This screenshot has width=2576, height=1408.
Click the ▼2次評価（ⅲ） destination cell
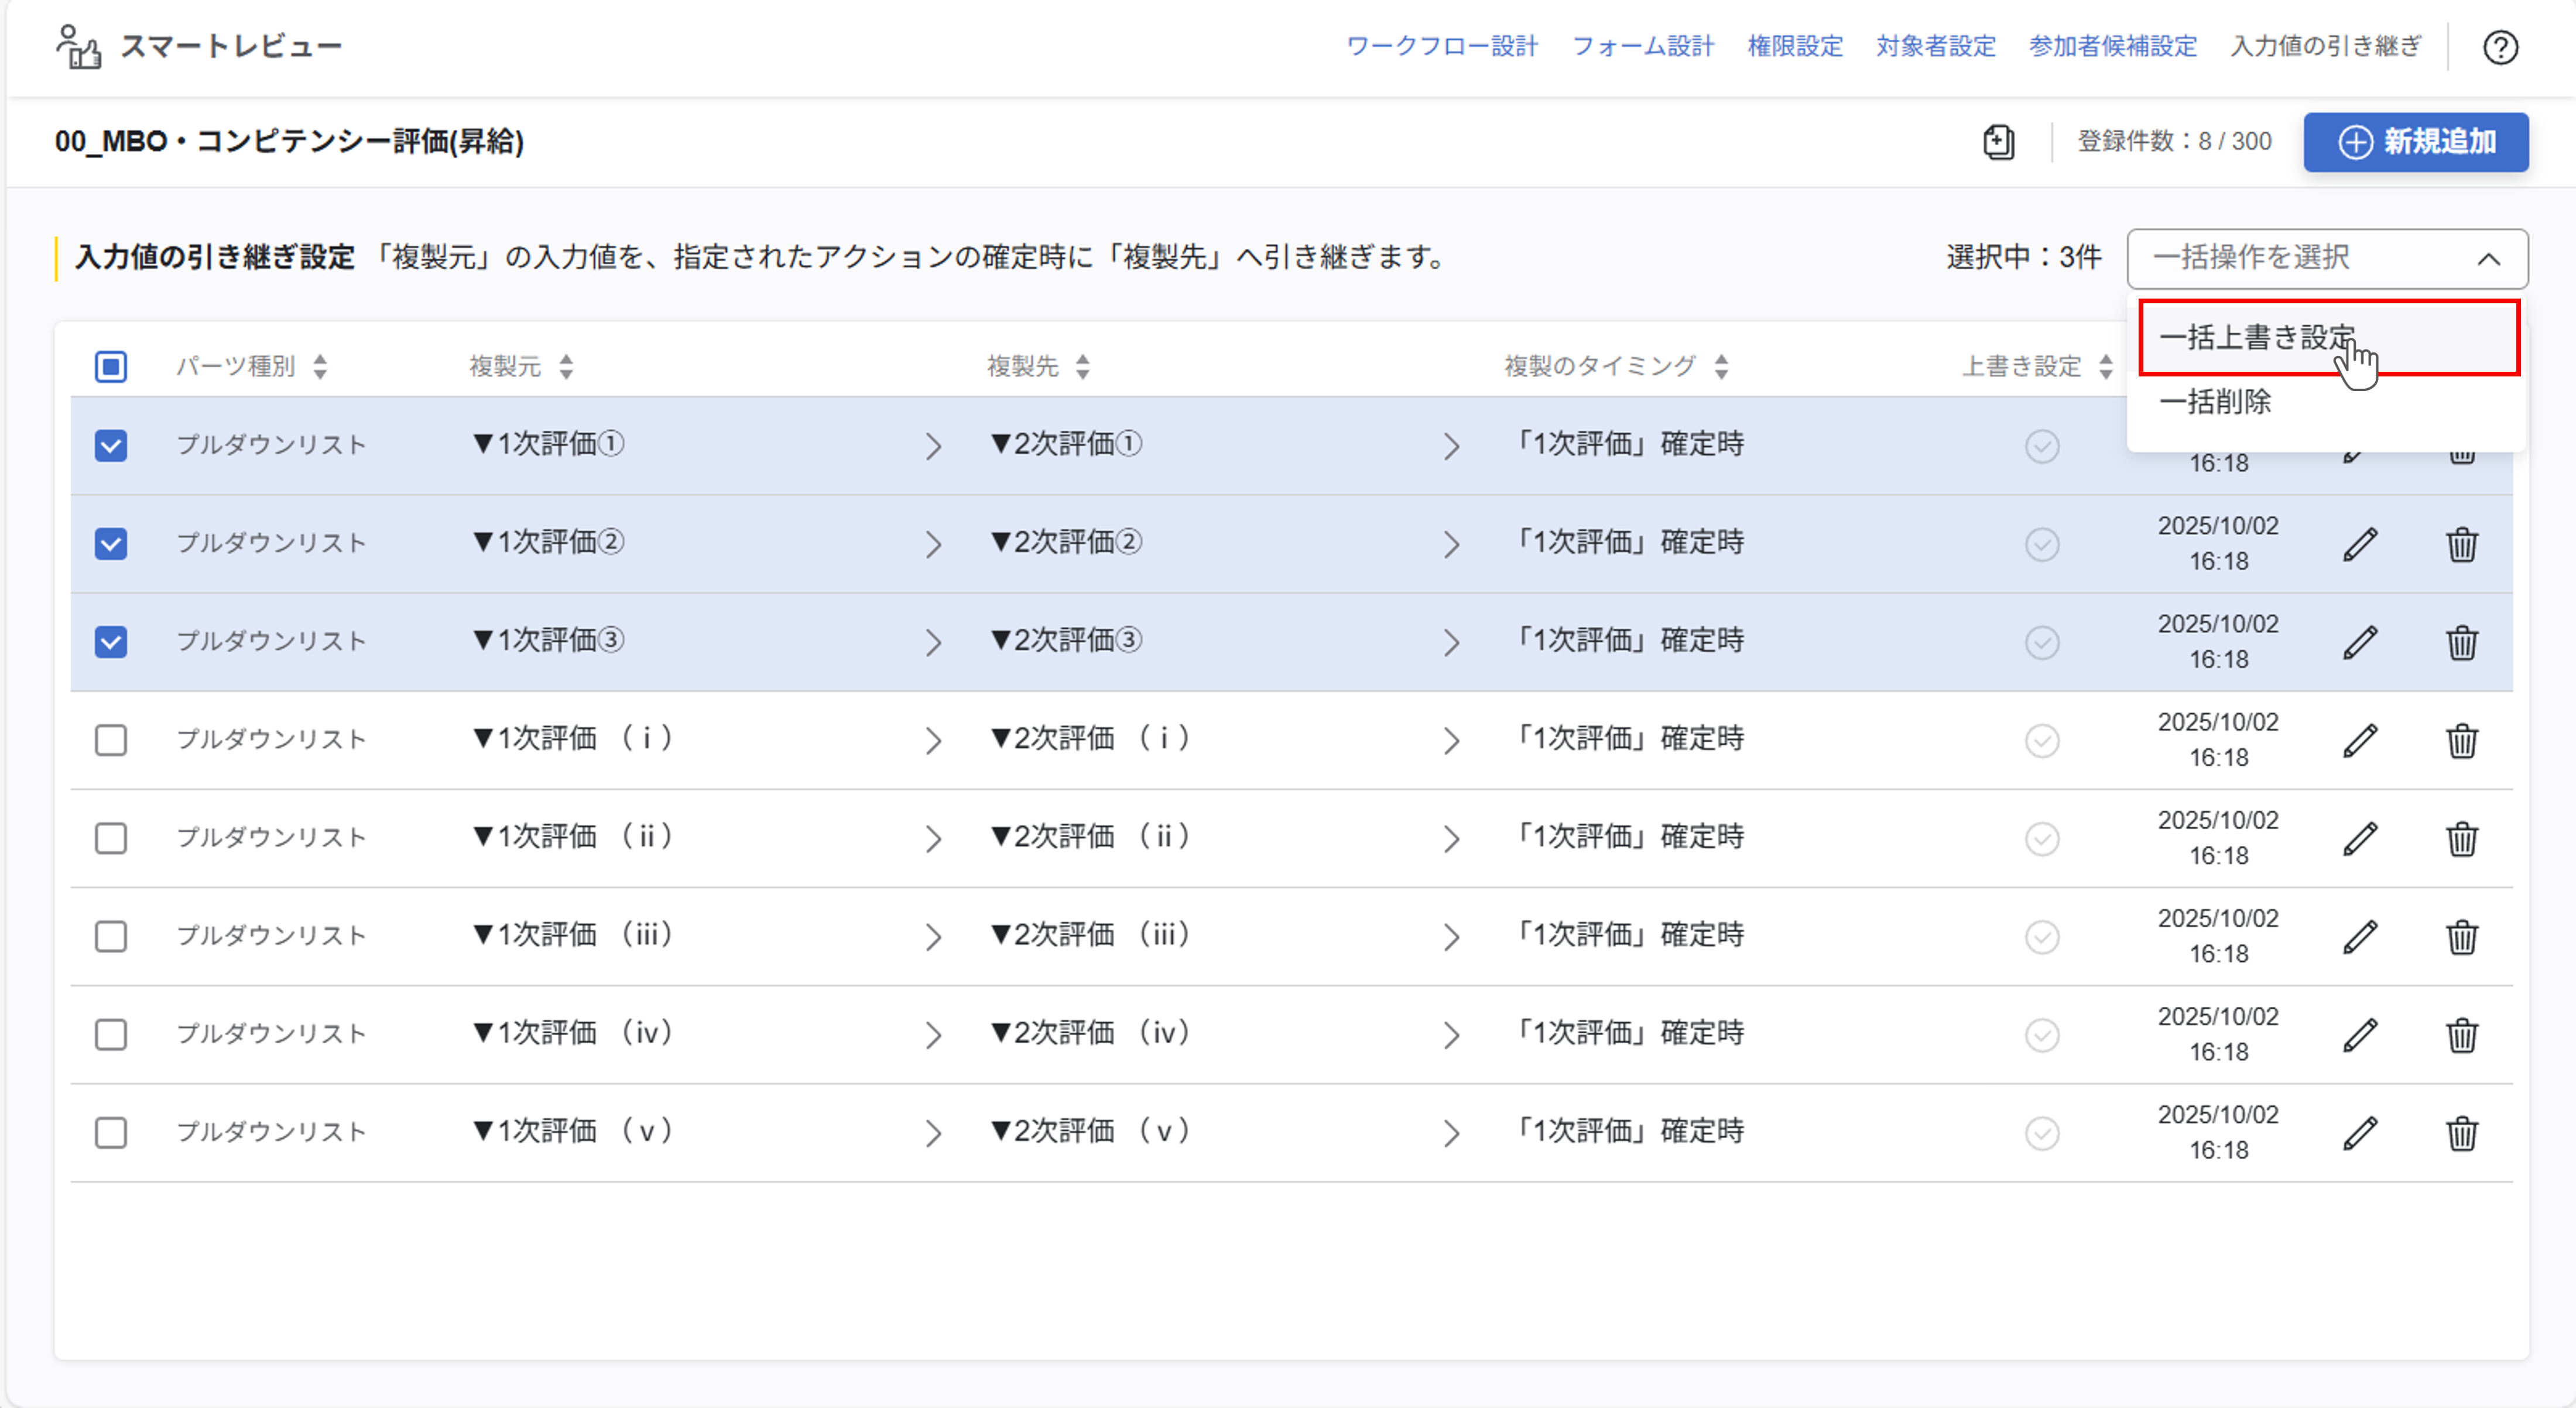[1090, 935]
